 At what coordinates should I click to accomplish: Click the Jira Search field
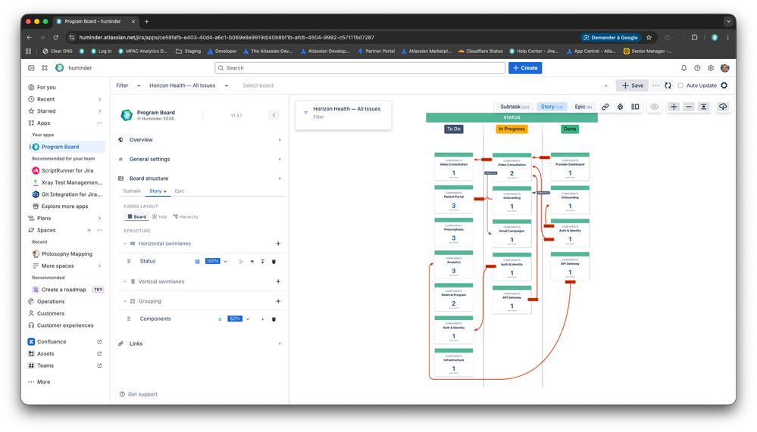(x=360, y=68)
